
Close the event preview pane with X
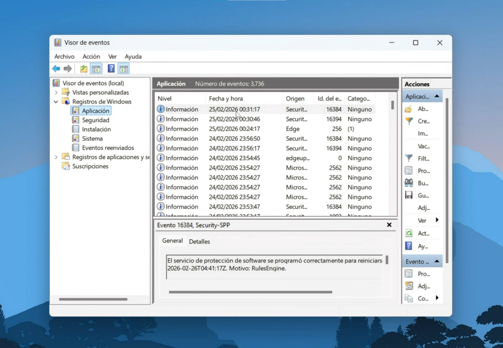(x=389, y=225)
